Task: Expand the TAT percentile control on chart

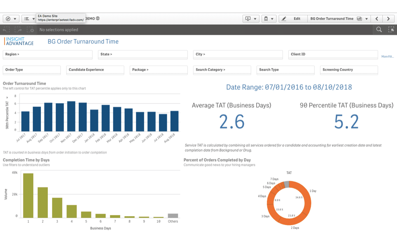Action: [x=7, y=98]
